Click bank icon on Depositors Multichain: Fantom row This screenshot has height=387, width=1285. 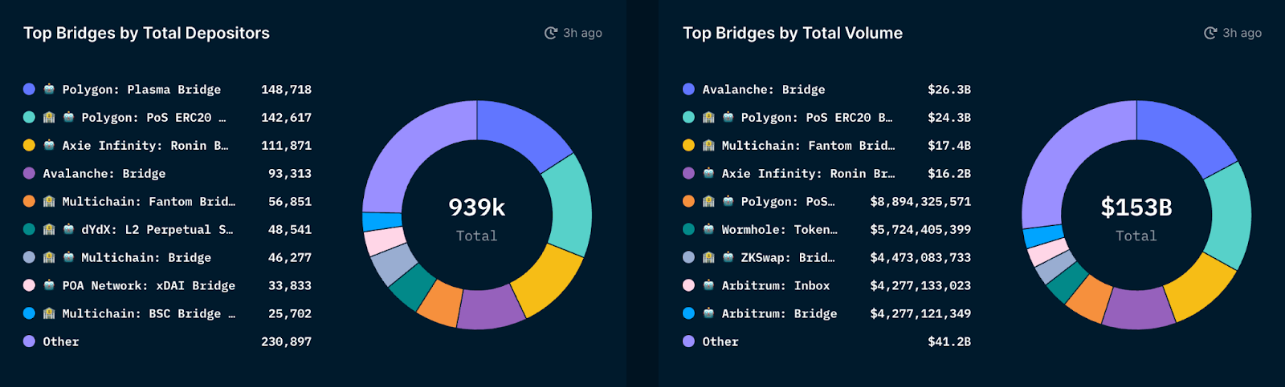tap(49, 201)
